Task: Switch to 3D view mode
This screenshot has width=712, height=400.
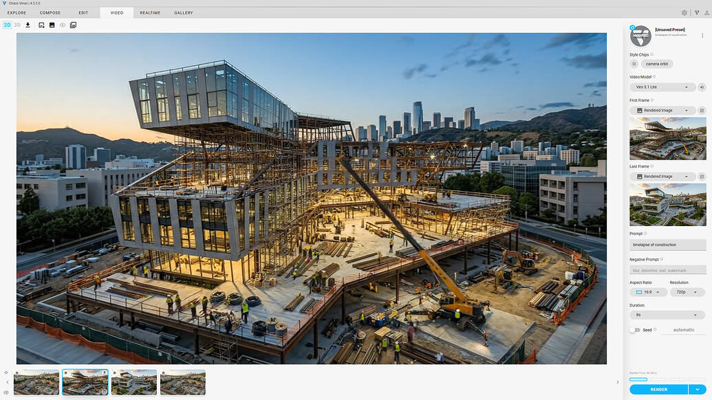Action: (x=17, y=25)
